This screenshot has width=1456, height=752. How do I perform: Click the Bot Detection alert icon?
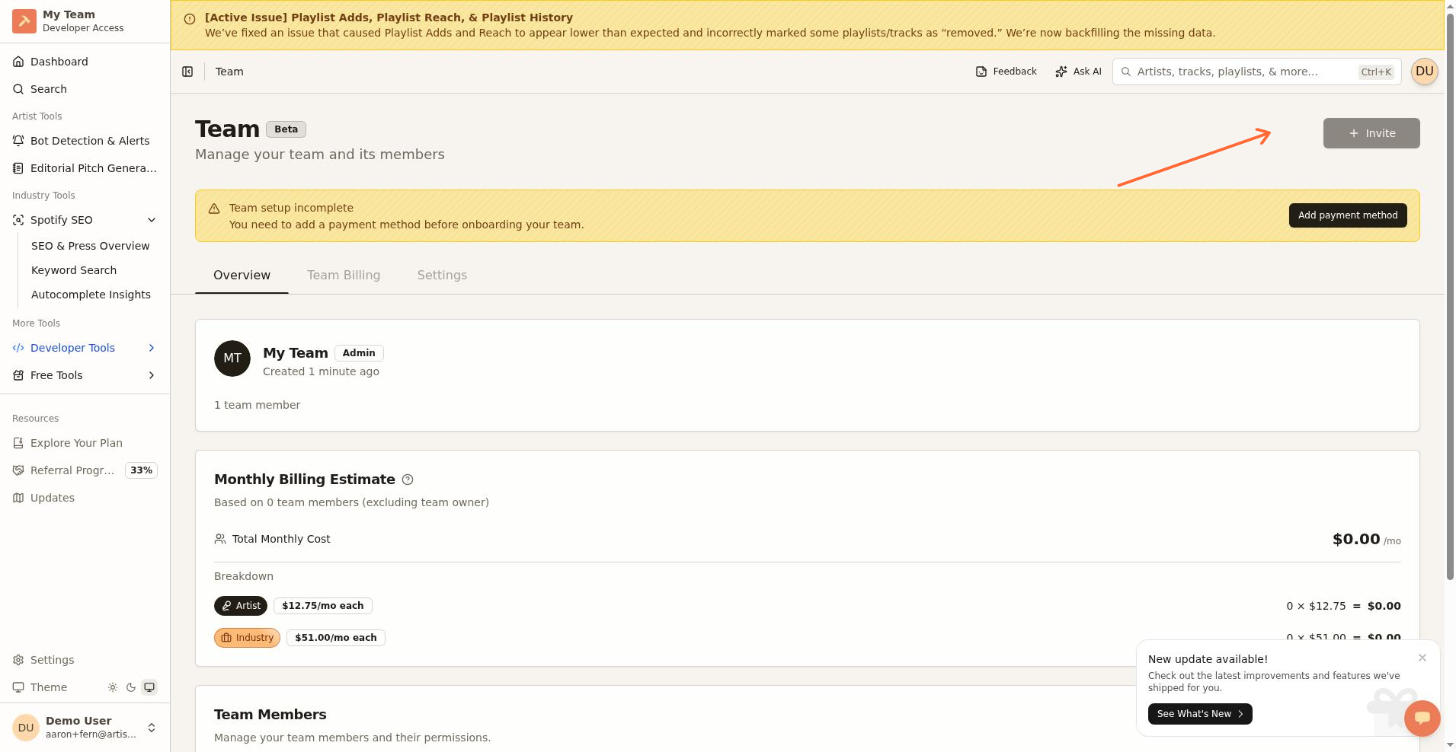[18, 141]
